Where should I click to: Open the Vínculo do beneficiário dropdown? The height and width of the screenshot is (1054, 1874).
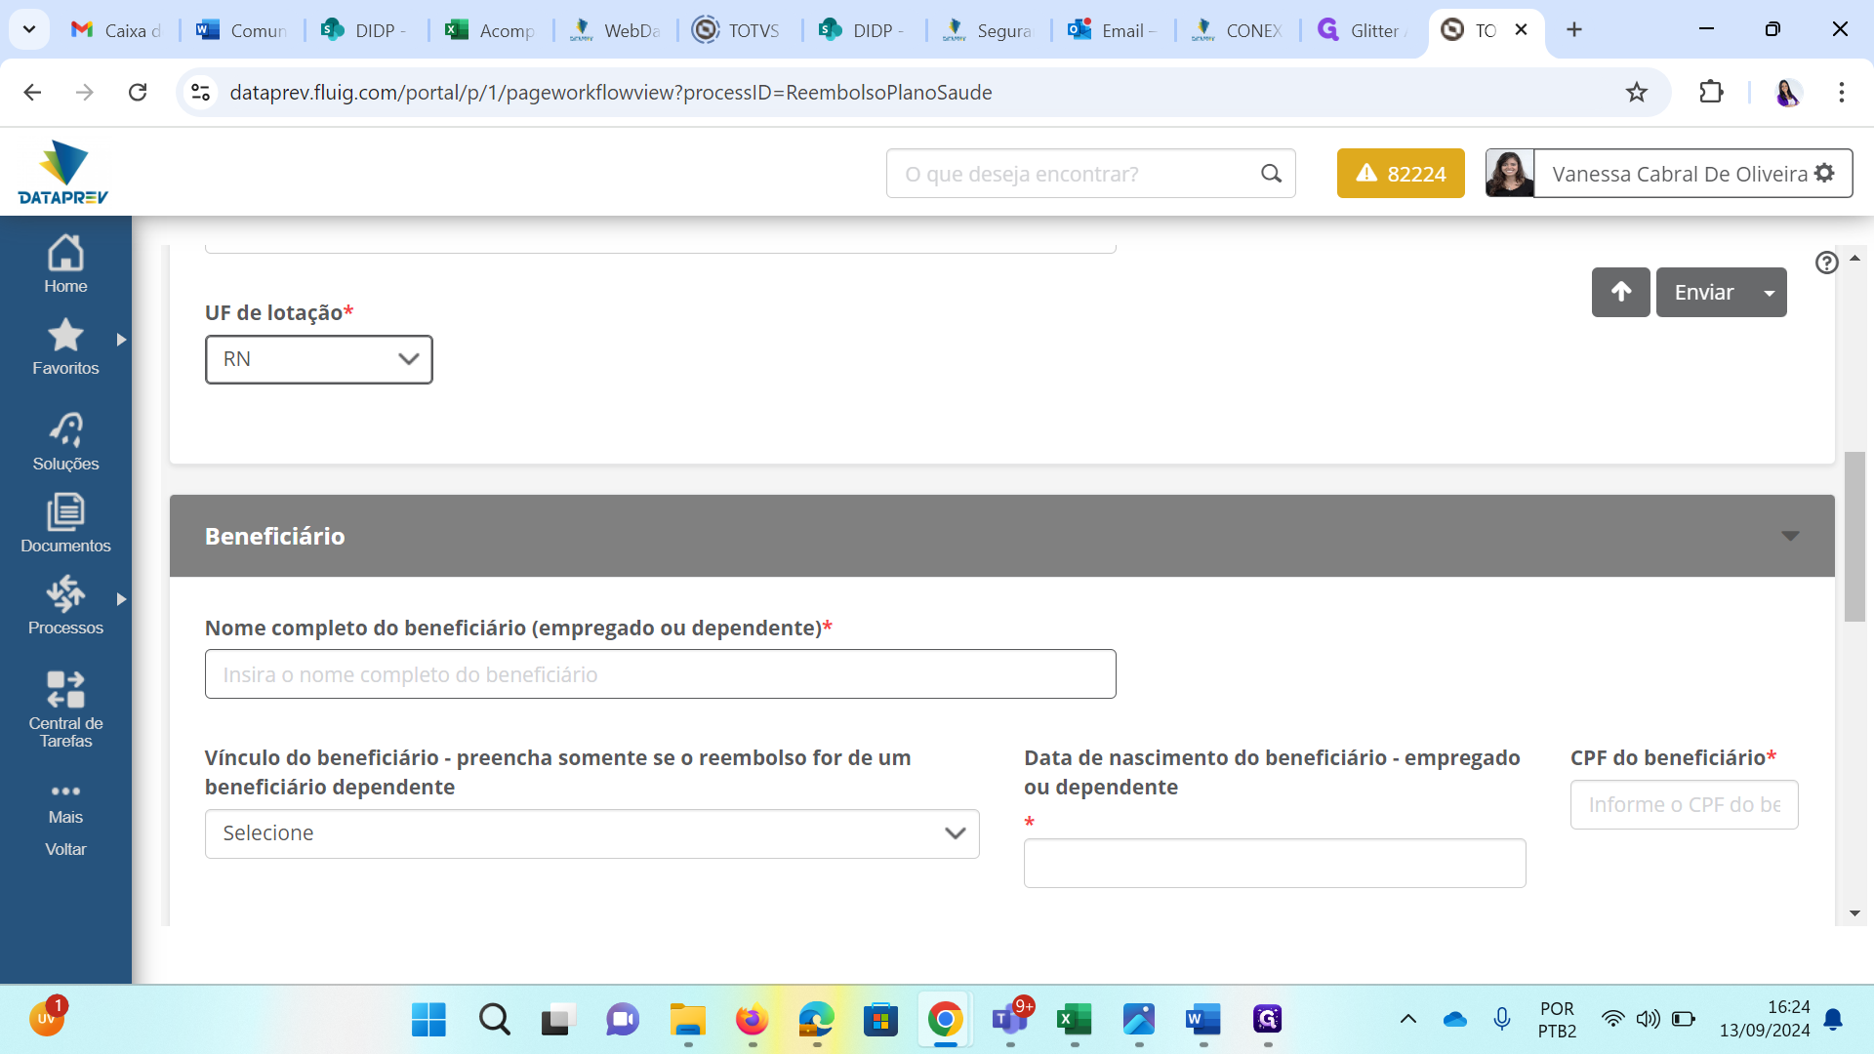click(591, 833)
